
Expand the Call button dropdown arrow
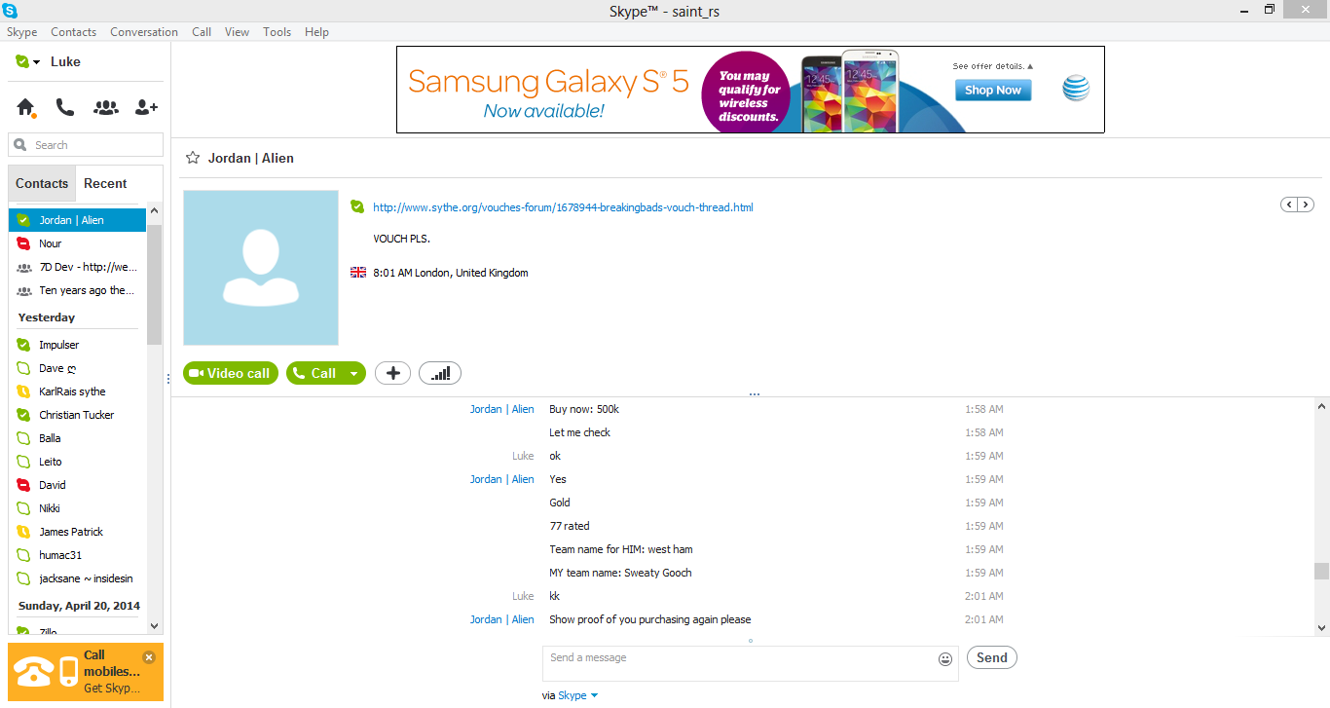(354, 373)
